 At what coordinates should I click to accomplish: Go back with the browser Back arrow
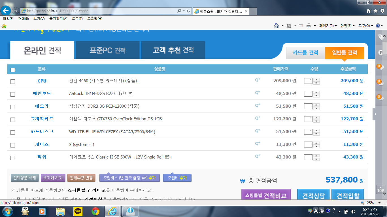(x=6, y=11)
